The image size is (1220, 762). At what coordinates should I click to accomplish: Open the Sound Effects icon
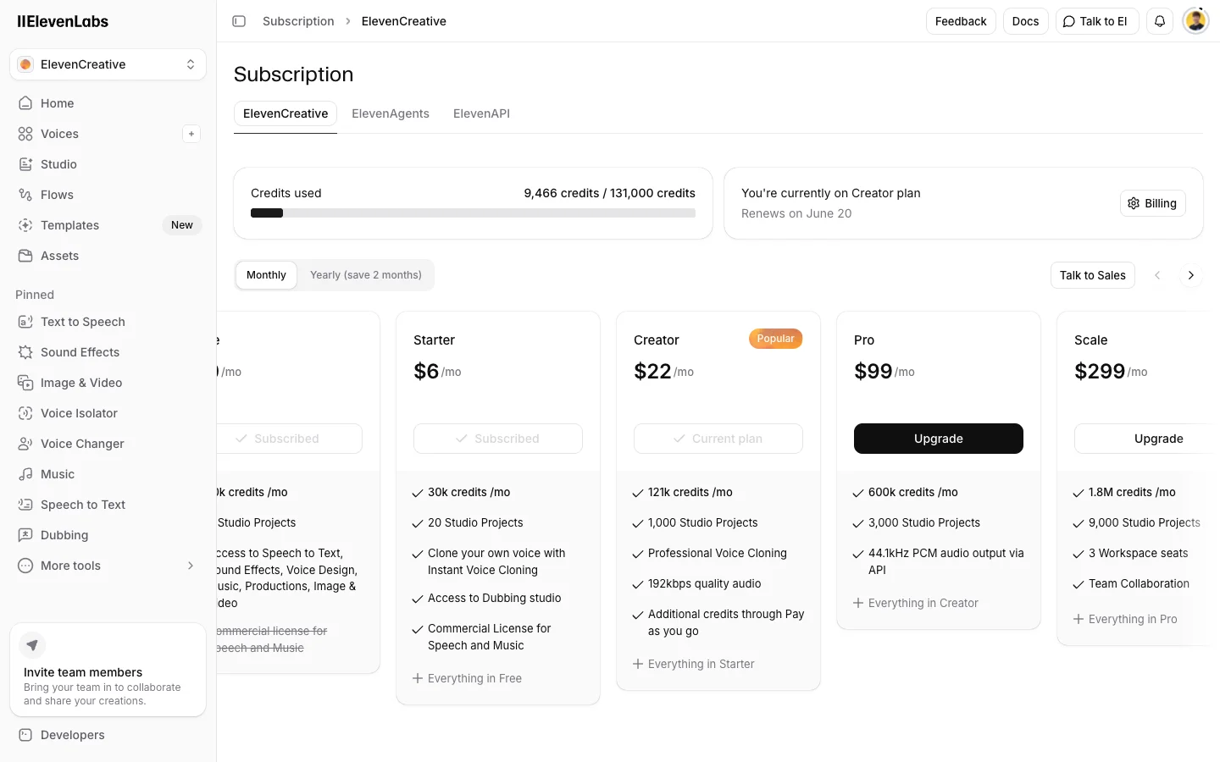click(x=25, y=352)
